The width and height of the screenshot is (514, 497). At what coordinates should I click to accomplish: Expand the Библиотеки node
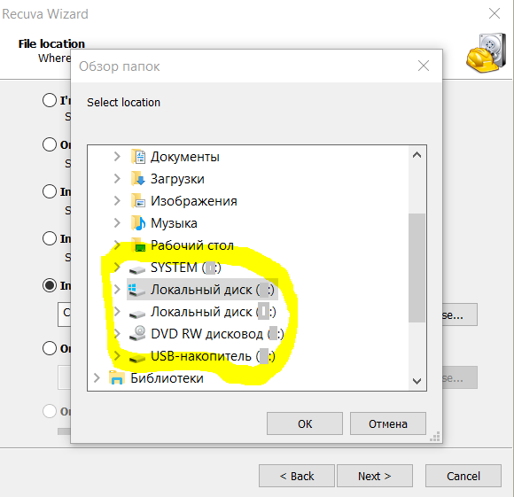tap(97, 377)
